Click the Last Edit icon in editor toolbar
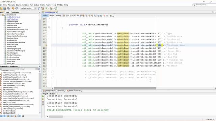The width and height of the screenshot is (216, 121). (64, 16)
